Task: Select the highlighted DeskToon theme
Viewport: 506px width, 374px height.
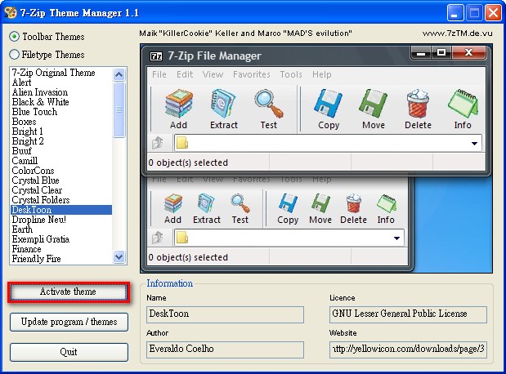Action: tap(61, 210)
